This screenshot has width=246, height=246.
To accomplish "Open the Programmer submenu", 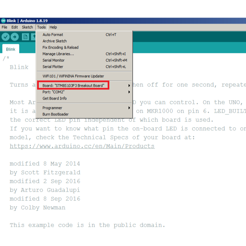I will (129, 108).
